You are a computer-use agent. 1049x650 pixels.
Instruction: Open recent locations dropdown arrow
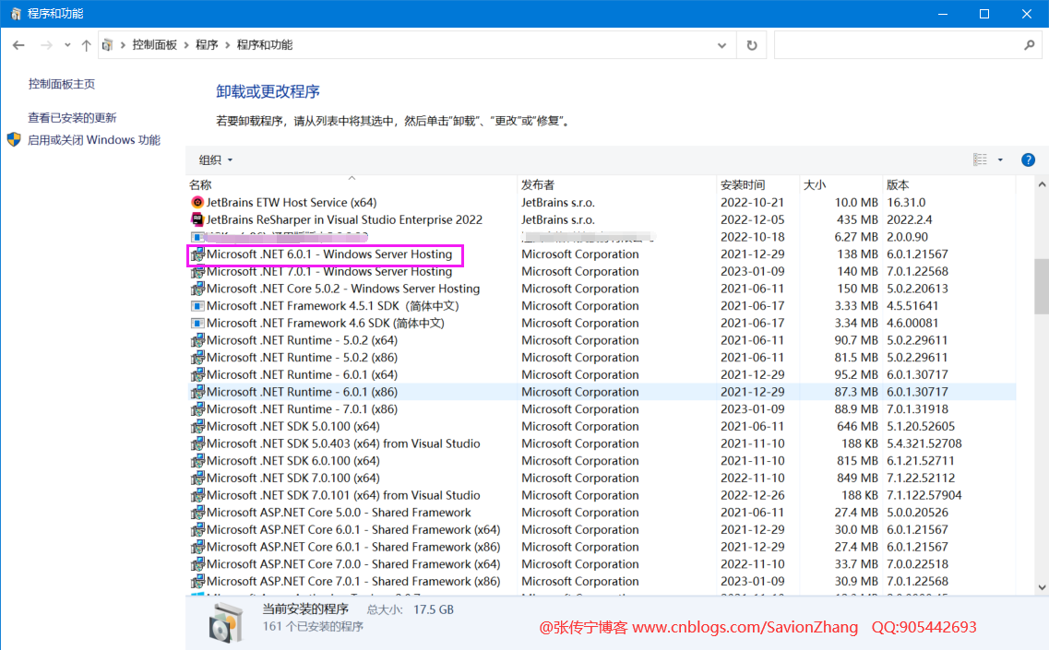click(66, 45)
